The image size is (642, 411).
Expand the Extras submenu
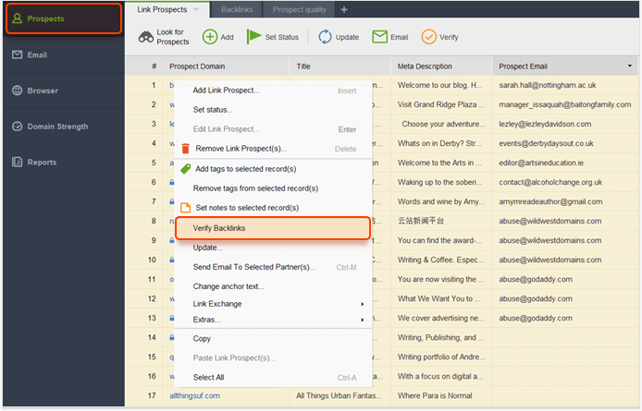[x=362, y=320]
